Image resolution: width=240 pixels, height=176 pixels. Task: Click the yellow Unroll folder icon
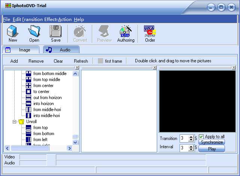coord(21,122)
